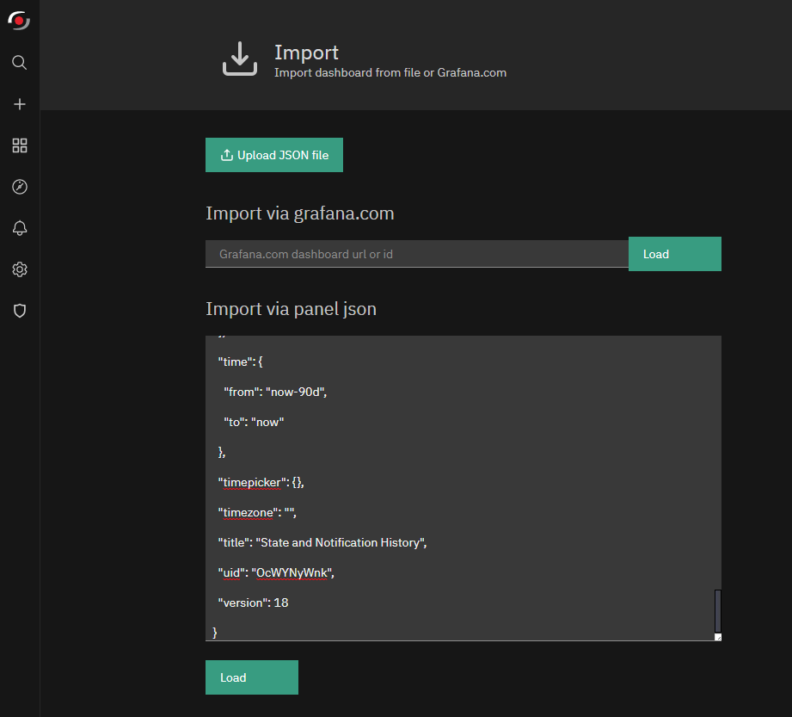Click the Upload JSON file button
This screenshot has height=717, width=792.
[274, 155]
